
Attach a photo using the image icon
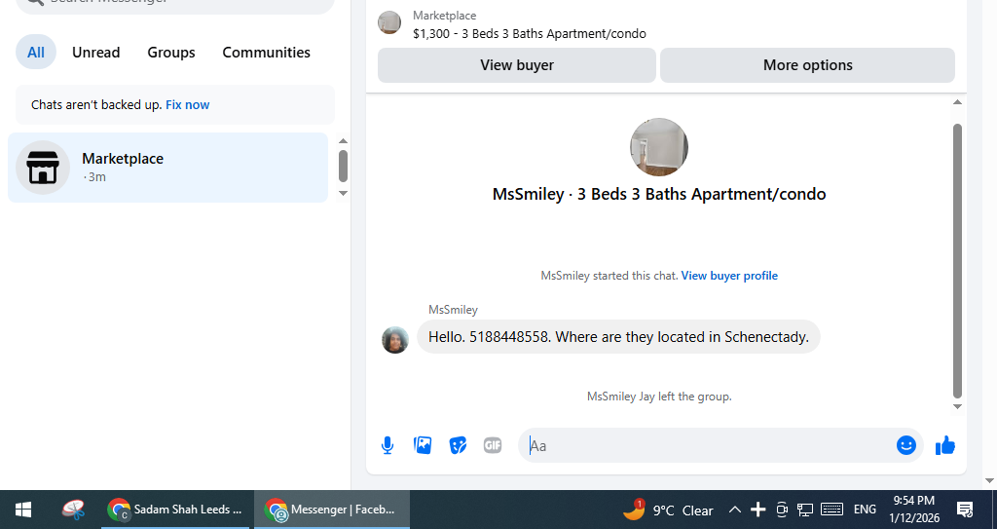(x=423, y=445)
